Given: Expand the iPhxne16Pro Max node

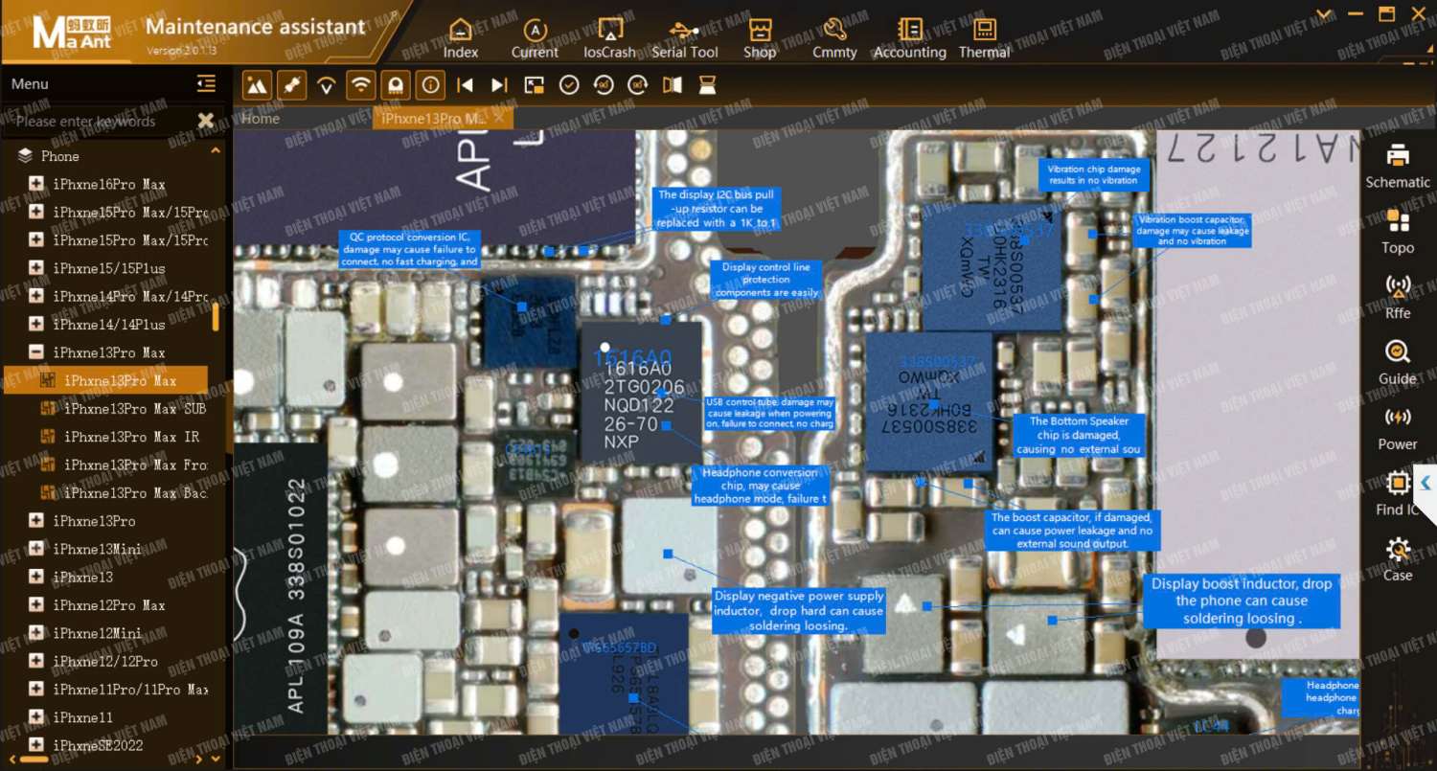Looking at the screenshot, I should point(36,184).
